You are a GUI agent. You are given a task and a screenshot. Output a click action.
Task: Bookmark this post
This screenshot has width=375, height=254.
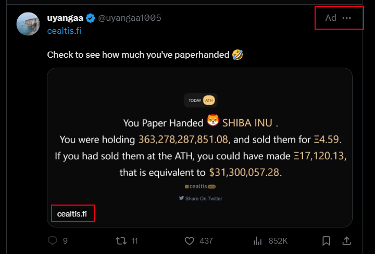(x=326, y=241)
